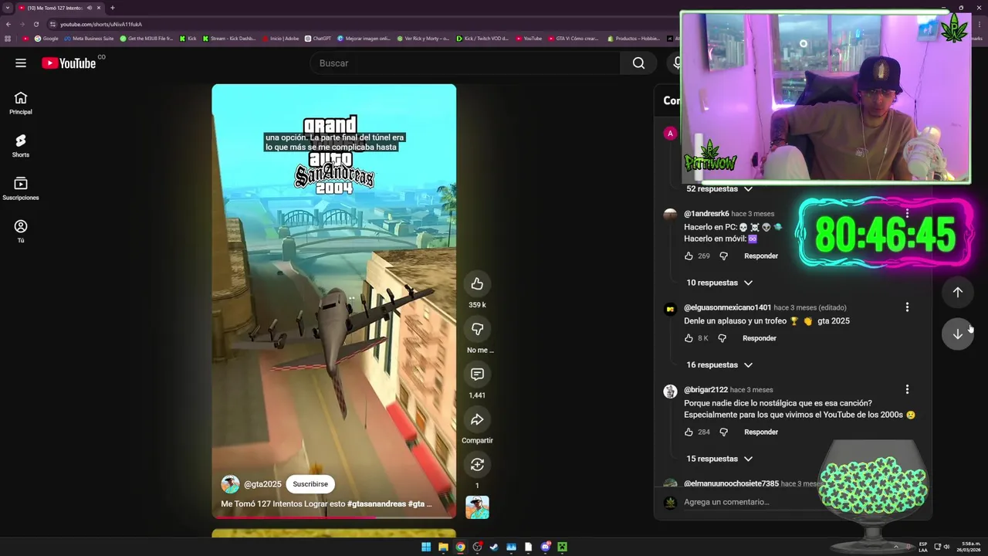Reply to @1andresrk6 with Responder
This screenshot has width=988, height=556.
761,256
